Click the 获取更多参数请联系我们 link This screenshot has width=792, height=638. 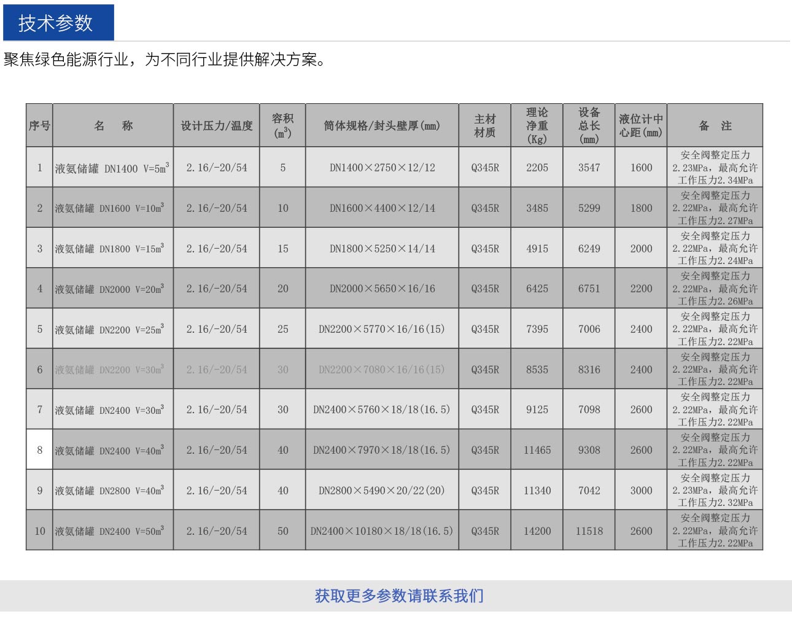point(399,596)
